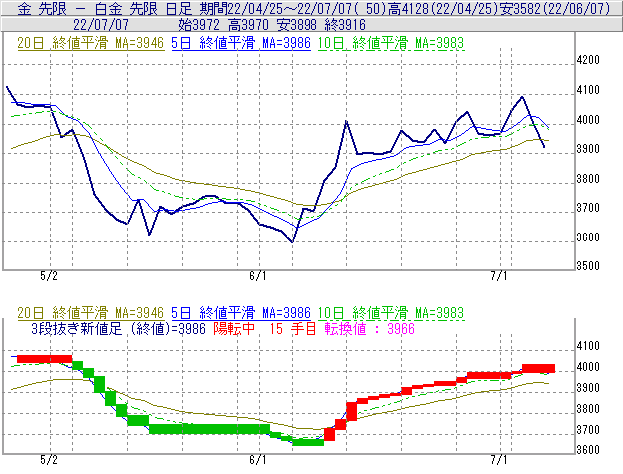Click the daily low 安3898
Image resolution: width=623 pixels, height=474 pixels.
[297, 25]
